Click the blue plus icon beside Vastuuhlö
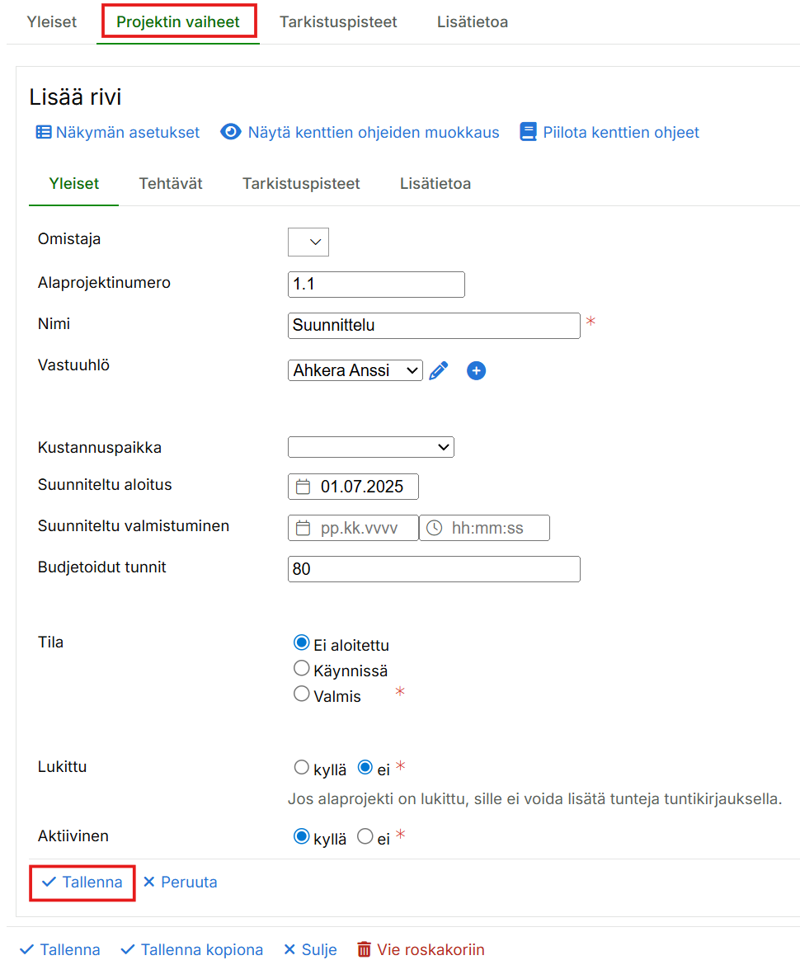The image size is (800, 979). click(476, 371)
